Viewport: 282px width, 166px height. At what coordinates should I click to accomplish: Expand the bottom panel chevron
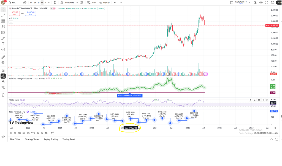(271, 139)
